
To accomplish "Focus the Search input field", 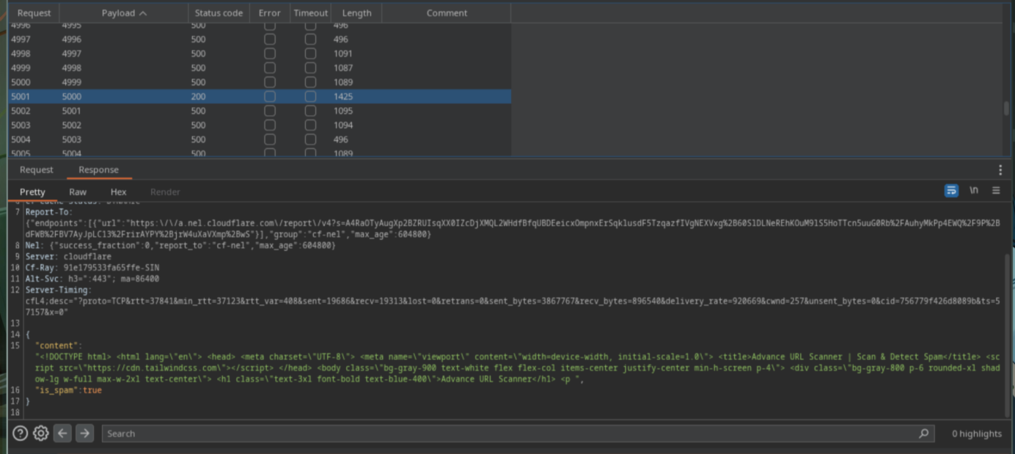I will (518, 433).
